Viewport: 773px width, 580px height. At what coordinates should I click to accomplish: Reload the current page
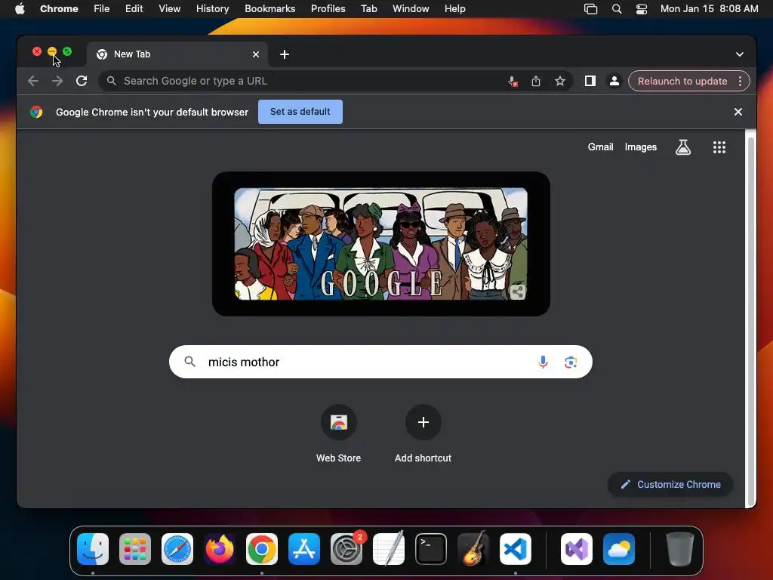pos(82,81)
